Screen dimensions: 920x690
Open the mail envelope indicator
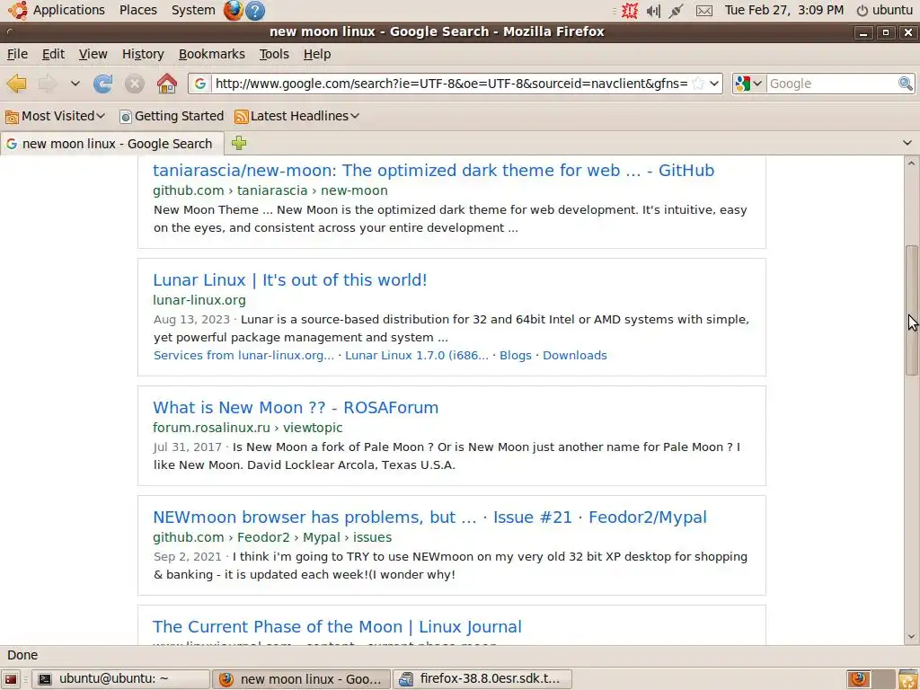[x=704, y=11]
